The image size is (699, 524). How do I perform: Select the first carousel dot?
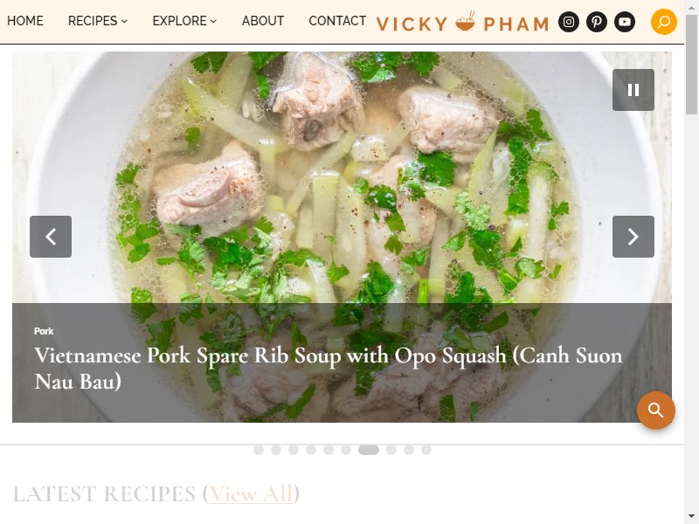point(259,450)
